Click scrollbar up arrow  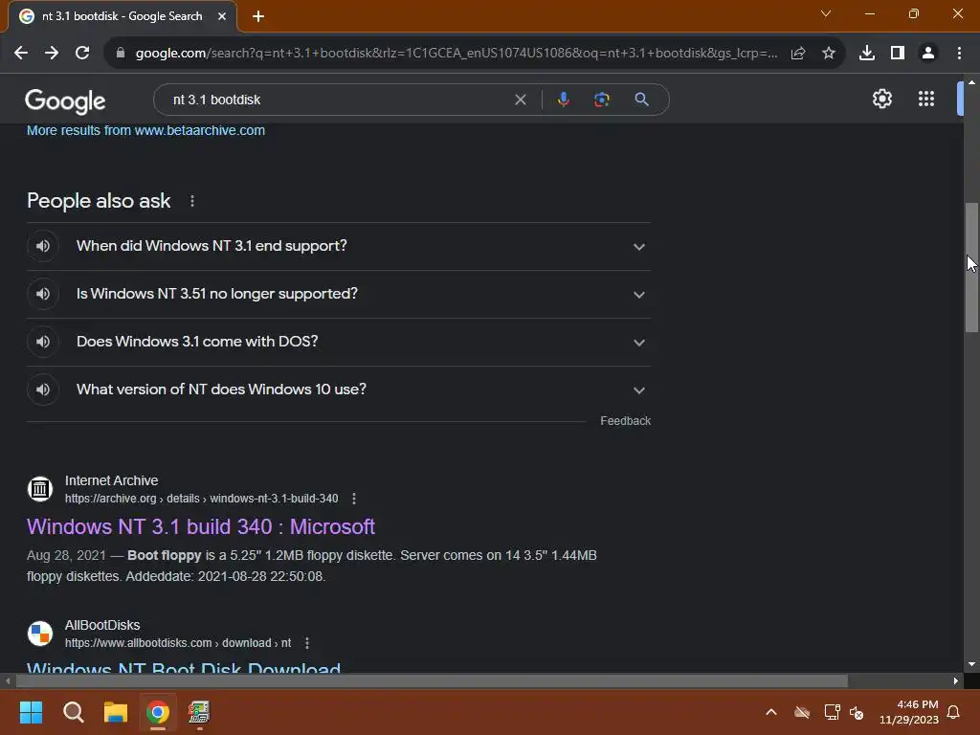tap(971, 82)
